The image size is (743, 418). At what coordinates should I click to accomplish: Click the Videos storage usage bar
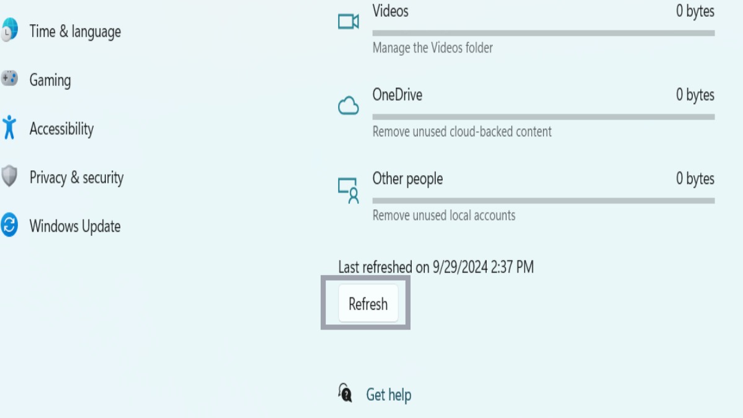544,33
